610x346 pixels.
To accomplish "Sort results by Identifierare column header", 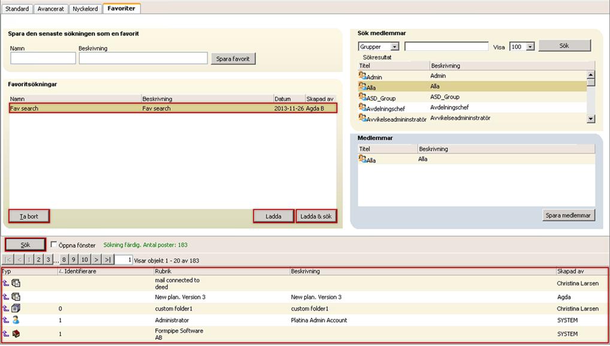I will click(x=80, y=271).
